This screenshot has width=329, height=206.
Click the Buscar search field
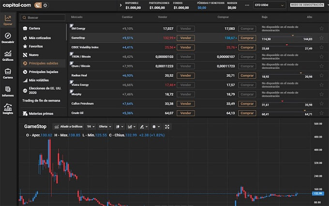(43, 17)
